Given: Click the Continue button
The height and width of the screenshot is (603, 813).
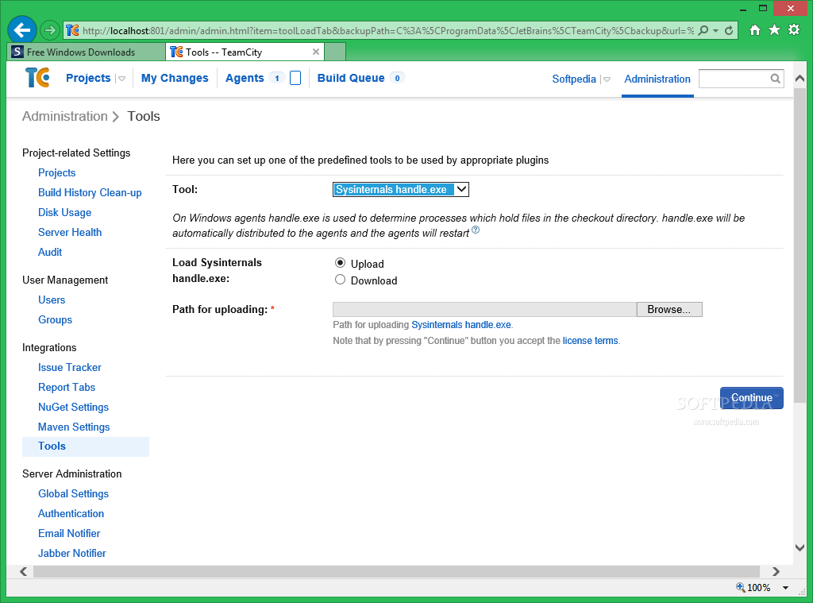Looking at the screenshot, I should tap(751, 398).
